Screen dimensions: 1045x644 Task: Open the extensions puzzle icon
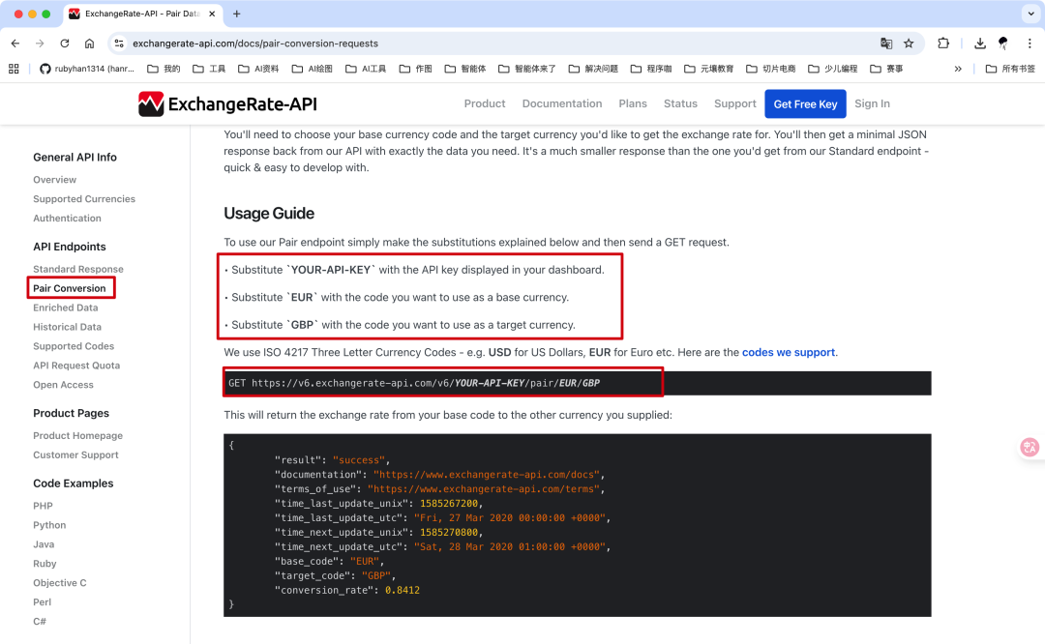click(943, 44)
